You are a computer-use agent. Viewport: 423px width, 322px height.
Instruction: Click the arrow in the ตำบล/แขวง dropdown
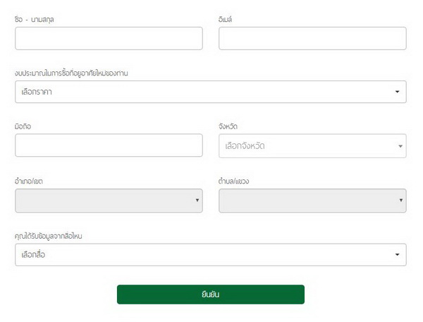click(400, 201)
